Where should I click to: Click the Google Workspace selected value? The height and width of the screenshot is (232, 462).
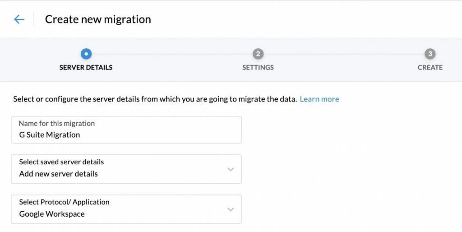(x=52, y=214)
